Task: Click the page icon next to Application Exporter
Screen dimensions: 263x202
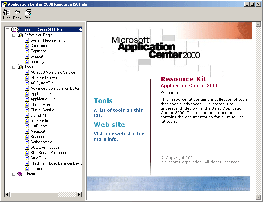Action: click(x=27, y=94)
